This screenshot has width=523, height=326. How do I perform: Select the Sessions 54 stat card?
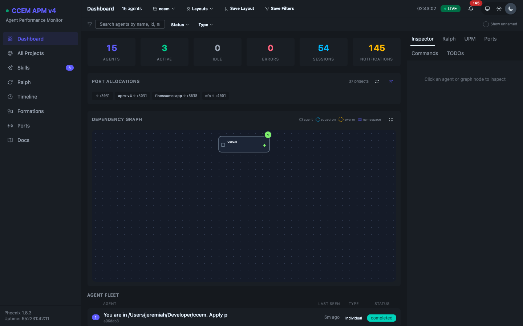324,52
